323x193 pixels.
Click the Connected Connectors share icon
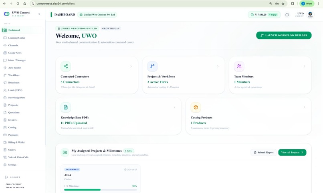66,66
